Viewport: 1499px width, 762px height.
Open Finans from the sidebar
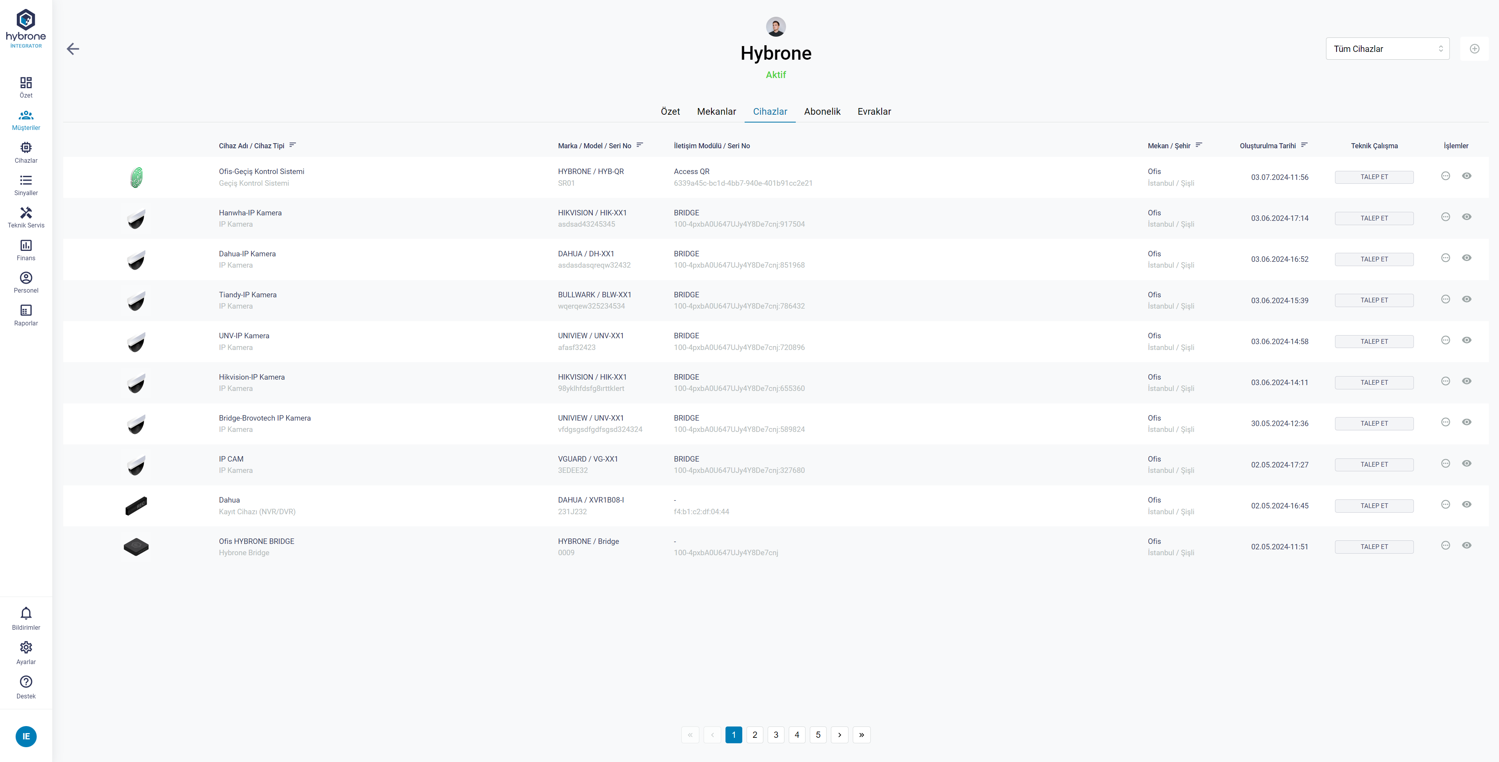tap(26, 250)
